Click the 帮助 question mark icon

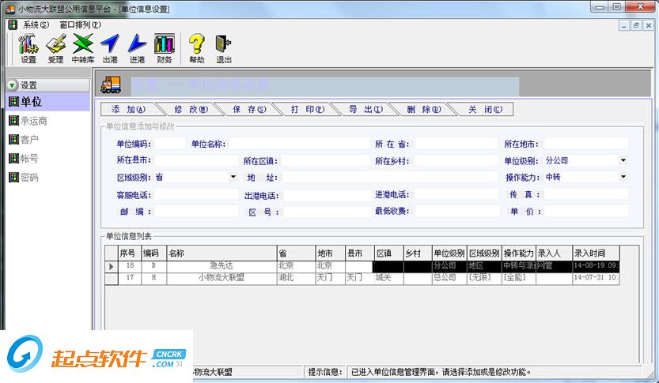pos(197,47)
